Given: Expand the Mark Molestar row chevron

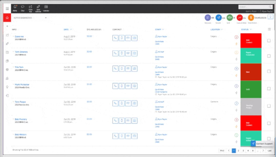Looking at the screenshot, I should pos(14,85).
